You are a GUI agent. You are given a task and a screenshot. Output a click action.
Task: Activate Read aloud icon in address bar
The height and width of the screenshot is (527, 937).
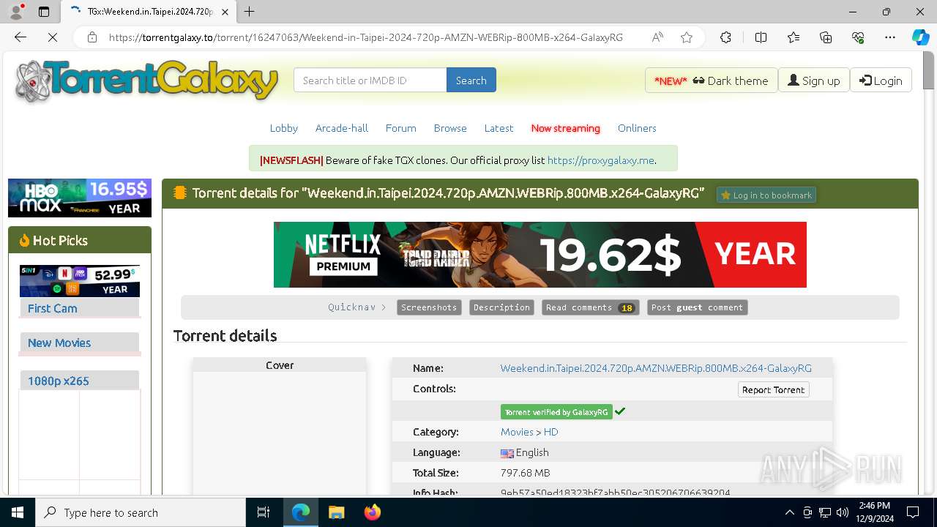657,37
